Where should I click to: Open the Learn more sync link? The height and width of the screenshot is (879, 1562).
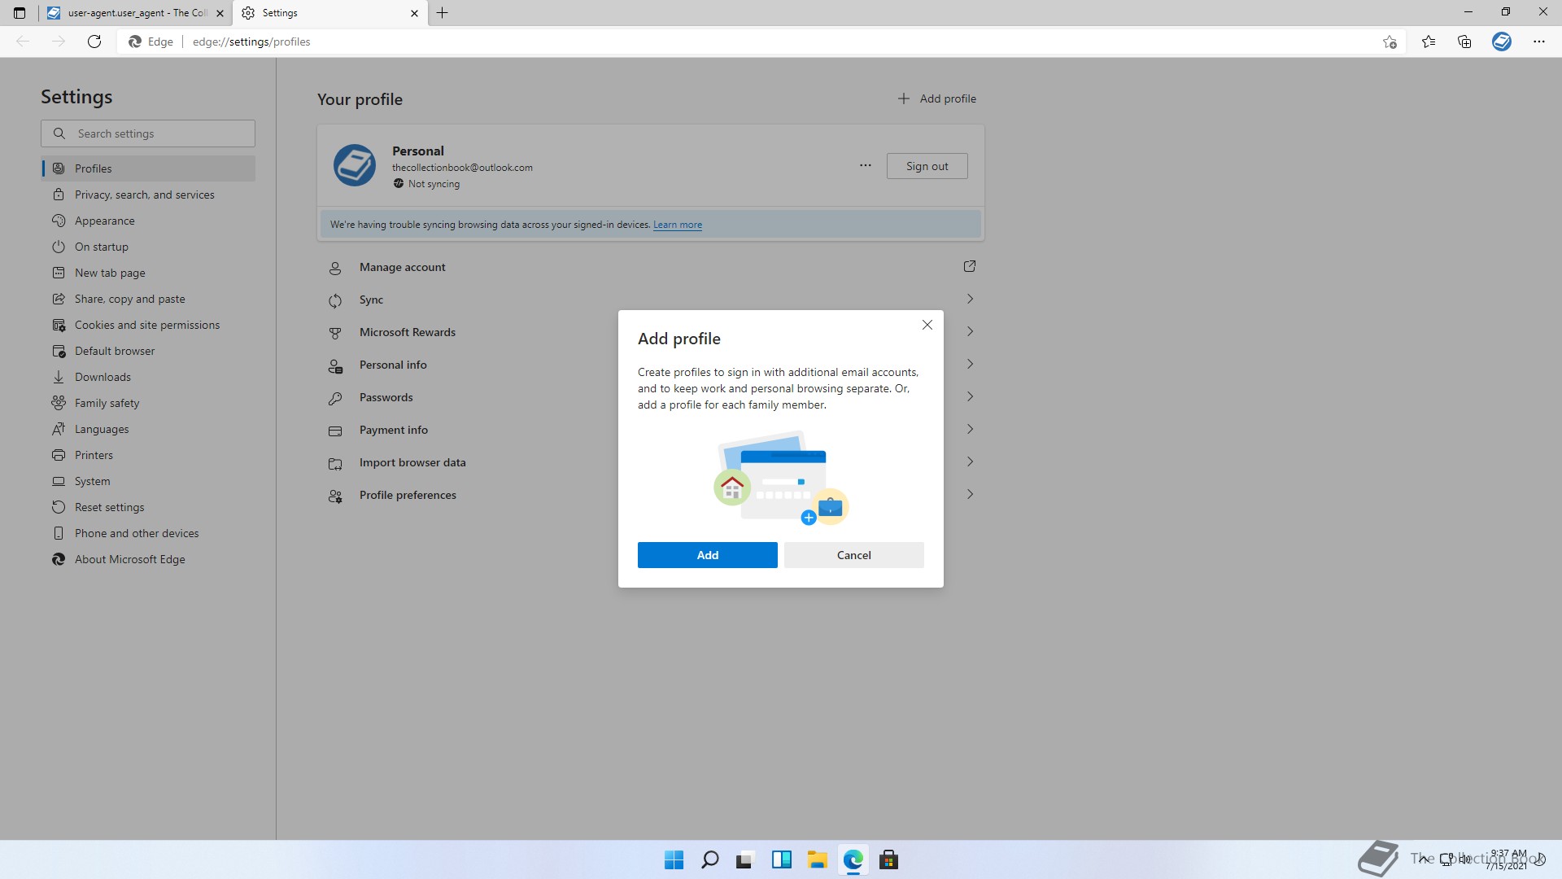[677, 225]
